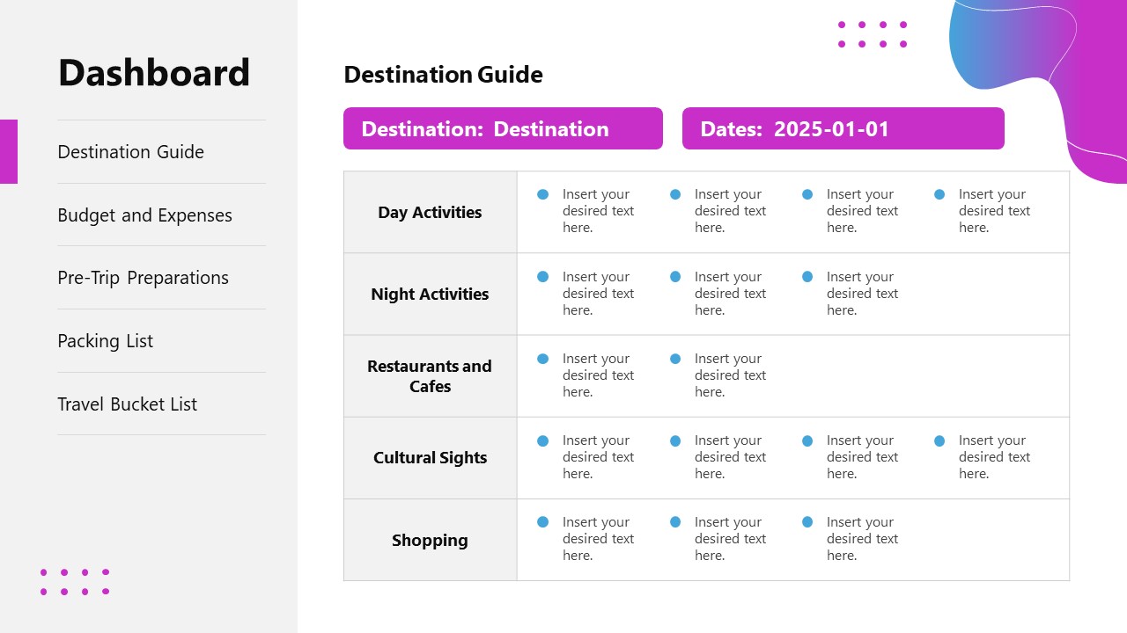
Task: Select the Cultural Sights row label
Action: pyautogui.click(x=430, y=458)
